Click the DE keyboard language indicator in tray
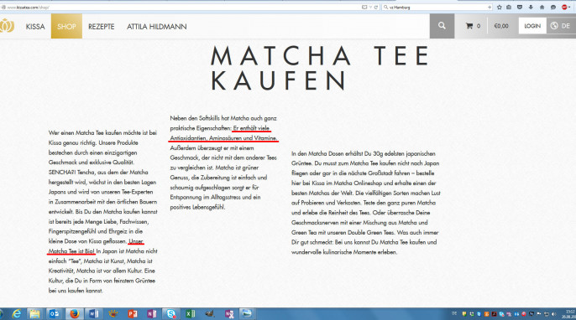Viewport: 576px width, 320px height. pyautogui.click(x=454, y=314)
